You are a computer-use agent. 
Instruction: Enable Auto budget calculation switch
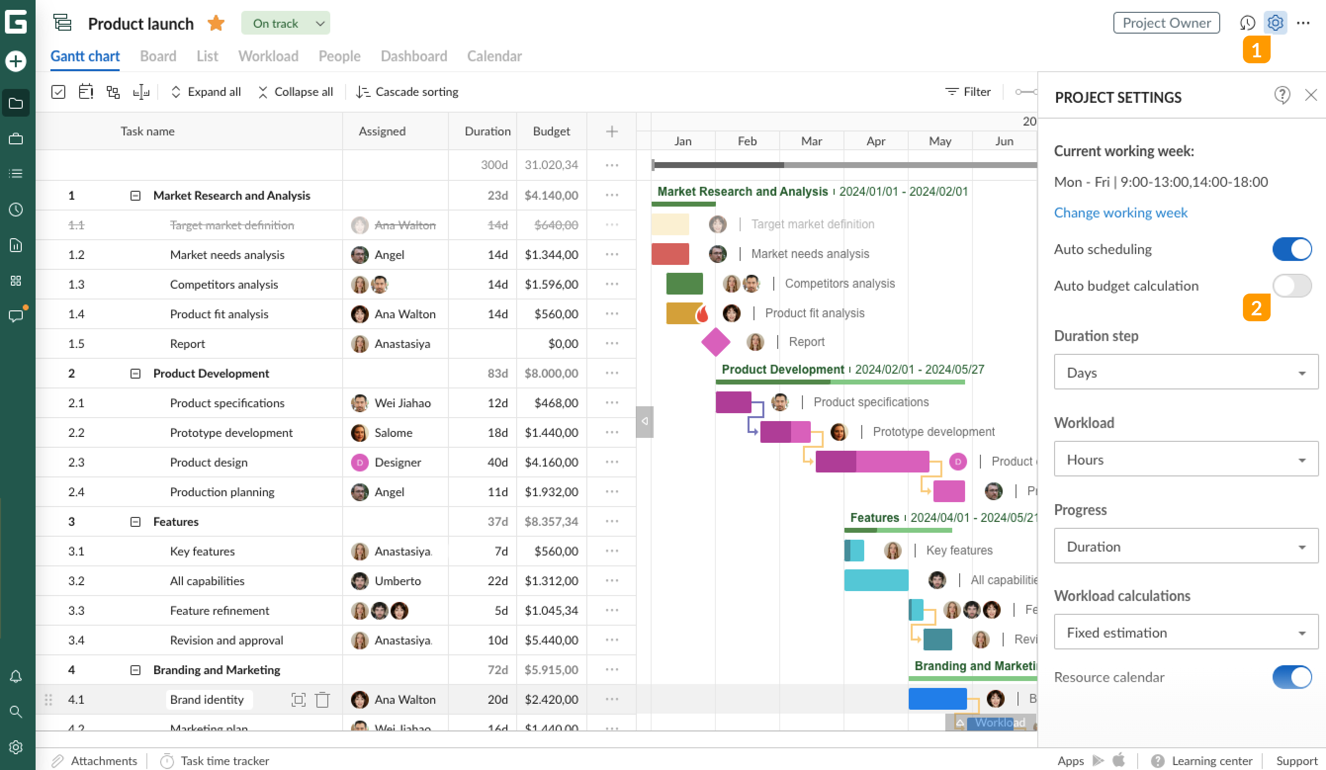pyautogui.click(x=1292, y=286)
